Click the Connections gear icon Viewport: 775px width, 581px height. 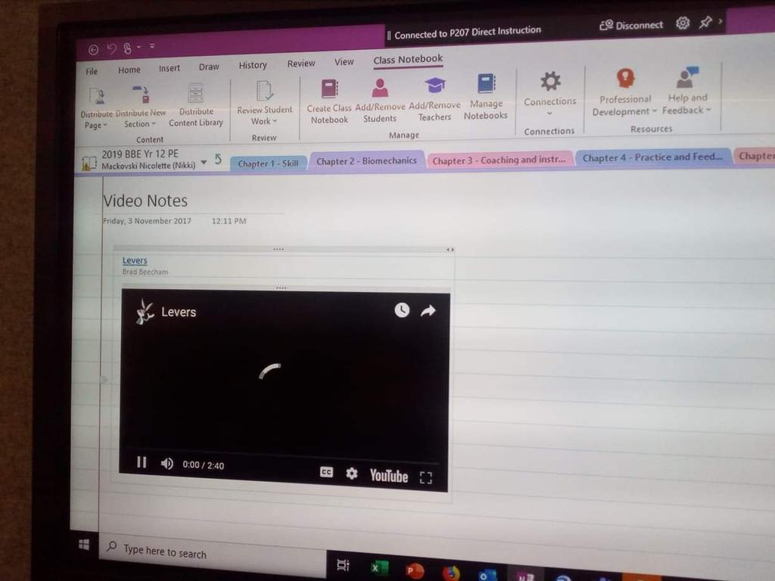tap(550, 81)
